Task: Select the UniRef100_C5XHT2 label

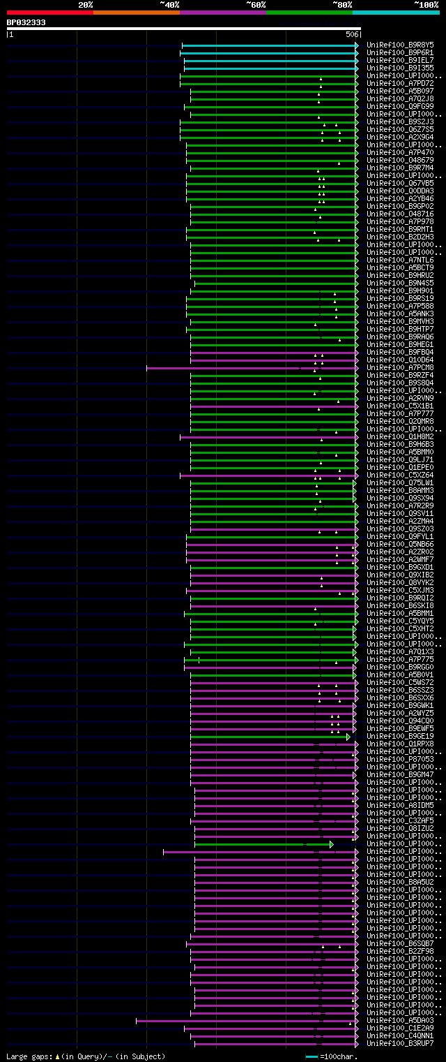Action: click(x=400, y=628)
